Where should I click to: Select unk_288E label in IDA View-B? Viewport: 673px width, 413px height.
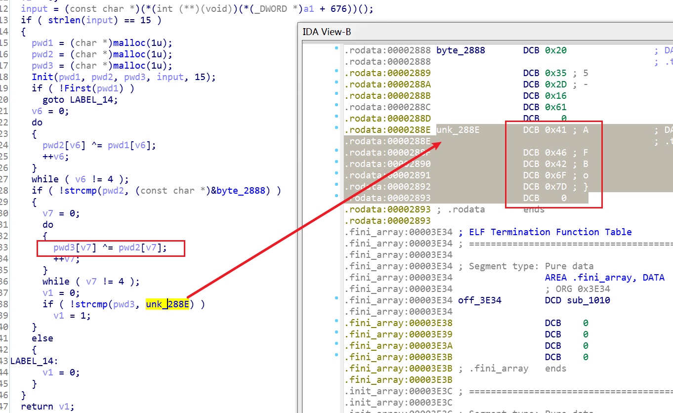pos(458,130)
